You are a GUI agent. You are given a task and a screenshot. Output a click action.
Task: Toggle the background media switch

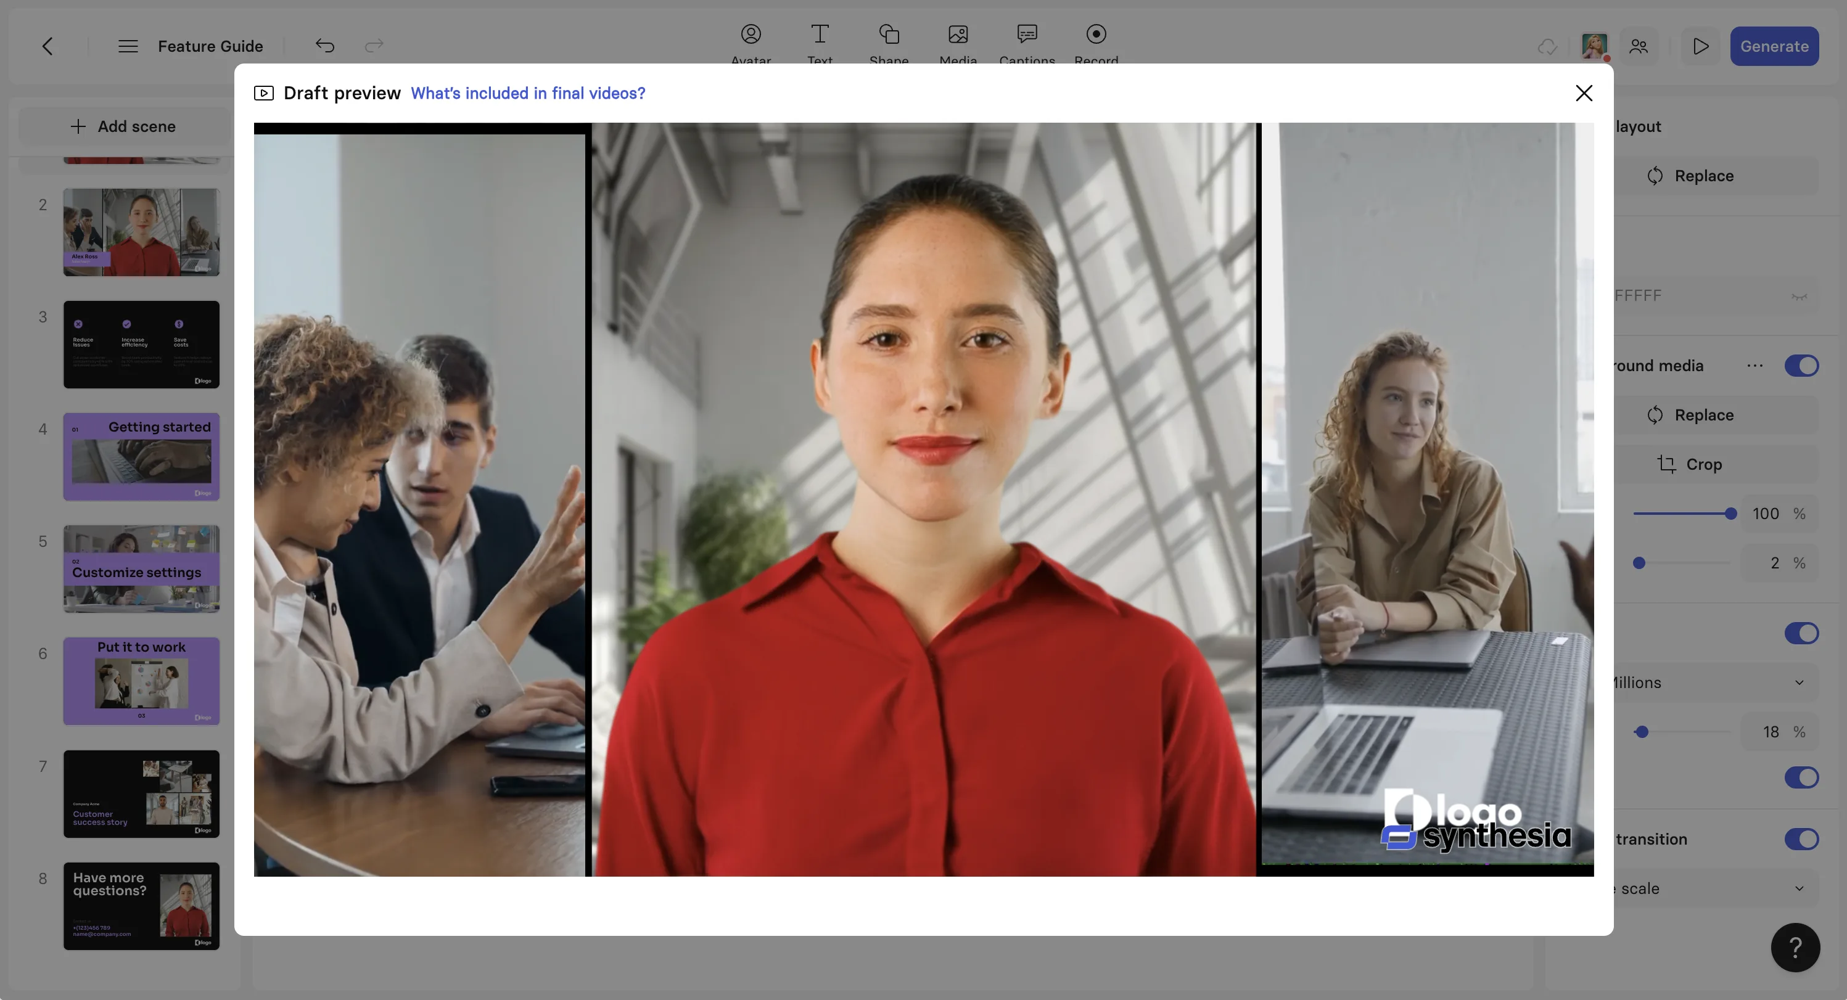pos(1801,366)
